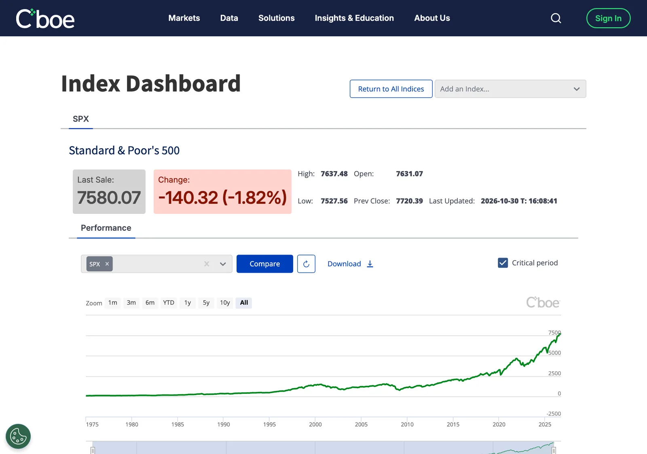Set chart zoom to 1m
The height and width of the screenshot is (454, 647).
[113, 303]
